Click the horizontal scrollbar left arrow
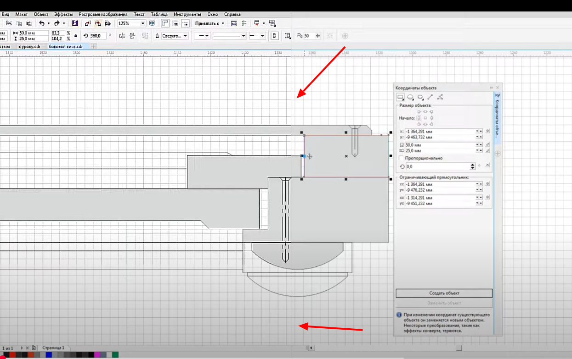572x359 pixels. [311, 348]
